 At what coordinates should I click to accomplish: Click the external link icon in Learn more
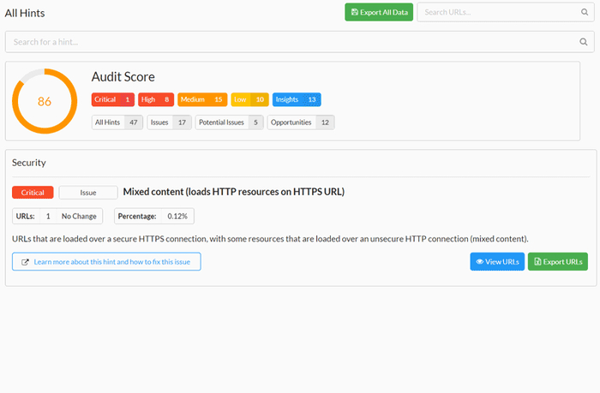pos(25,262)
